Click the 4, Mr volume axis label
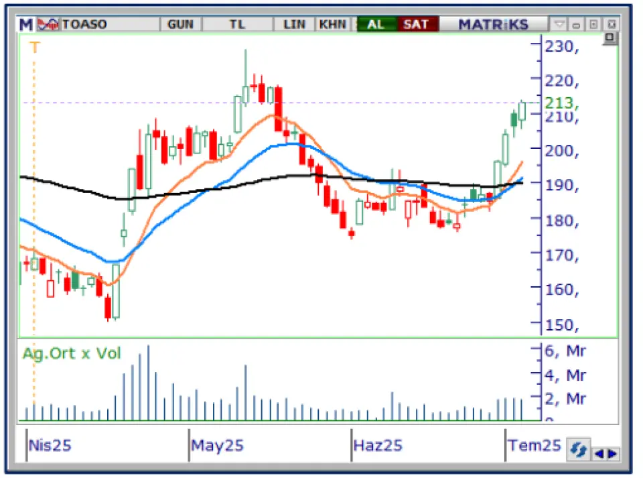 (565, 375)
